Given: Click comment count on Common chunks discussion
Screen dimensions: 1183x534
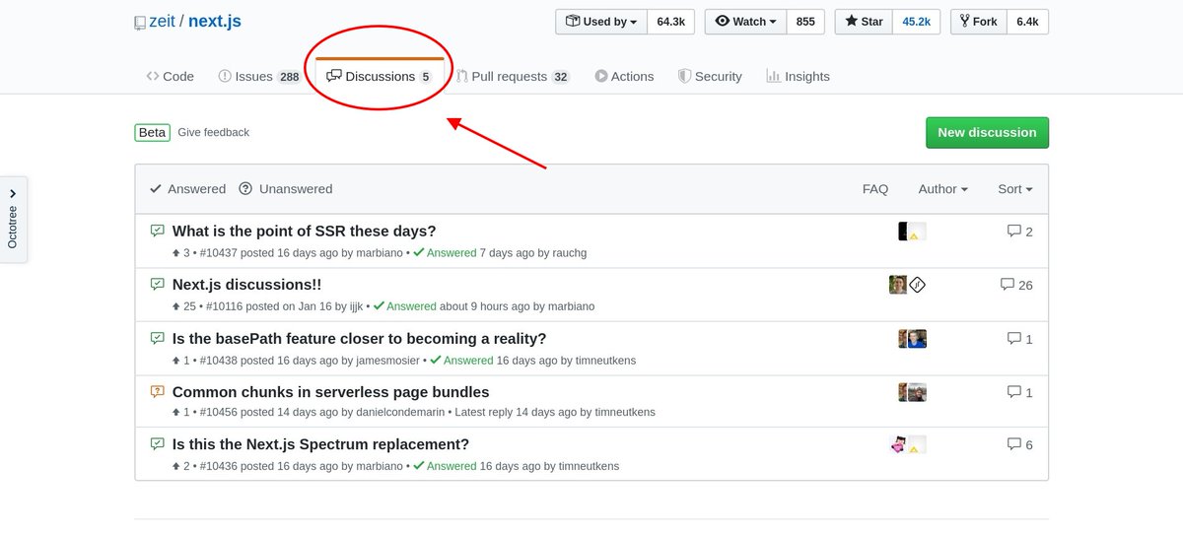Looking at the screenshot, I should point(1019,391).
